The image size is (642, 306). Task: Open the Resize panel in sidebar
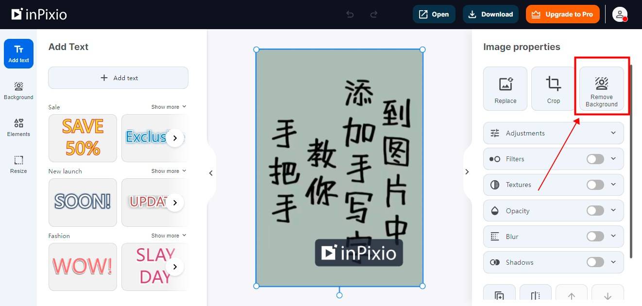[x=18, y=164]
